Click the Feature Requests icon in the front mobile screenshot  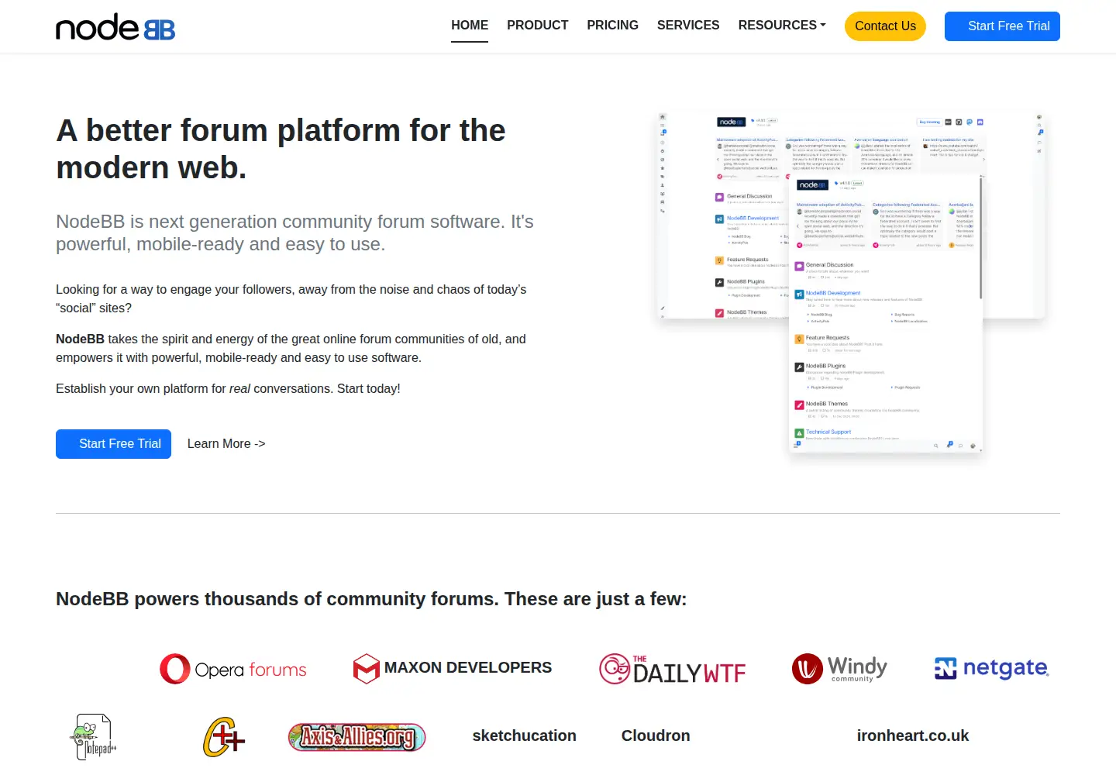pos(799,339)
